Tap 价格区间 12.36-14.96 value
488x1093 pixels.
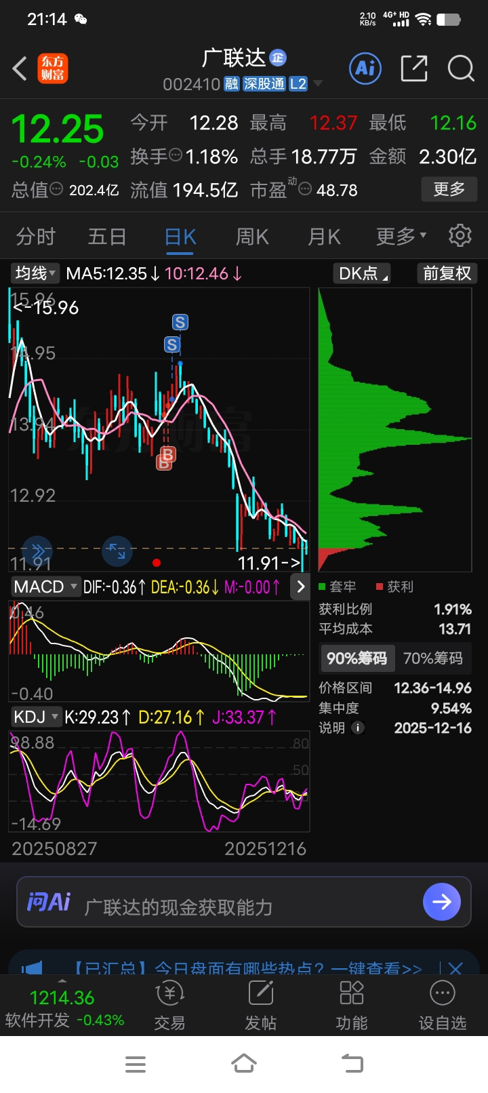point(432,688)
